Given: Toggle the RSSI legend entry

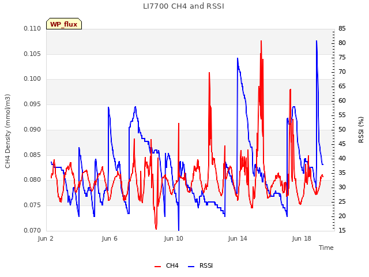Looking at the screenshot, I should pos(200,265).
